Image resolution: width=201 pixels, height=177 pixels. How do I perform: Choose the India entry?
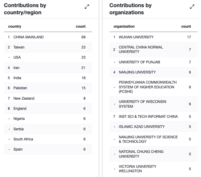(x=17, y=78)
